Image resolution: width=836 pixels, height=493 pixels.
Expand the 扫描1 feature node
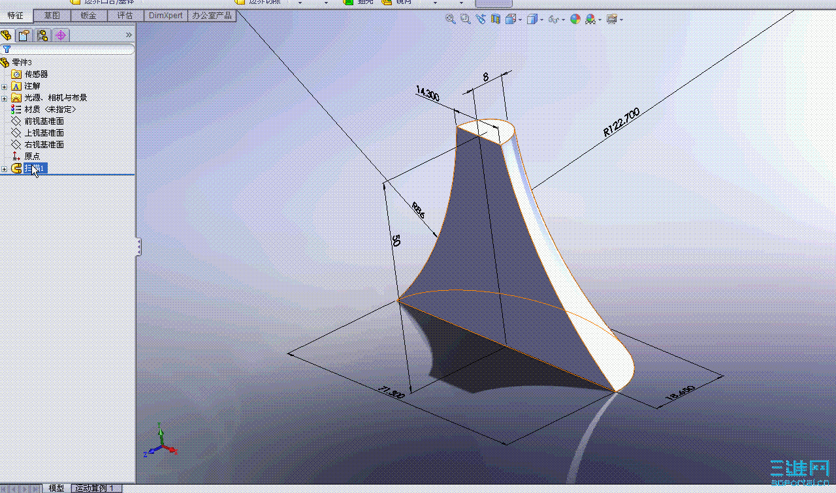[5, 169]
